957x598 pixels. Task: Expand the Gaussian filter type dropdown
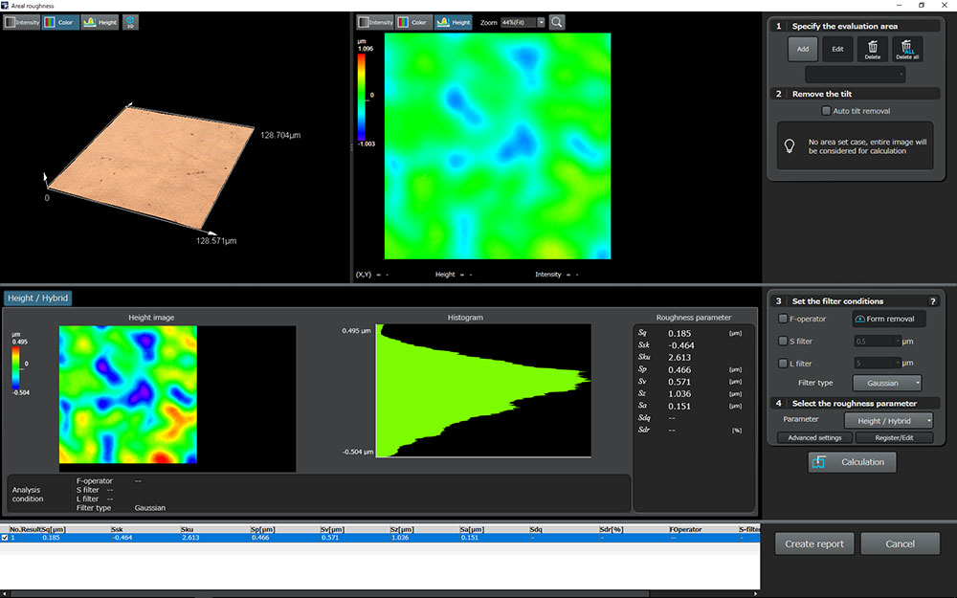[886, 383]
